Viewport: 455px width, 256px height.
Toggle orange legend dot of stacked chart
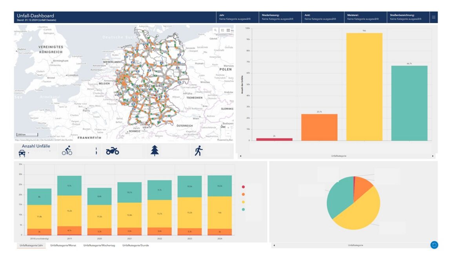tap(243, 194)
